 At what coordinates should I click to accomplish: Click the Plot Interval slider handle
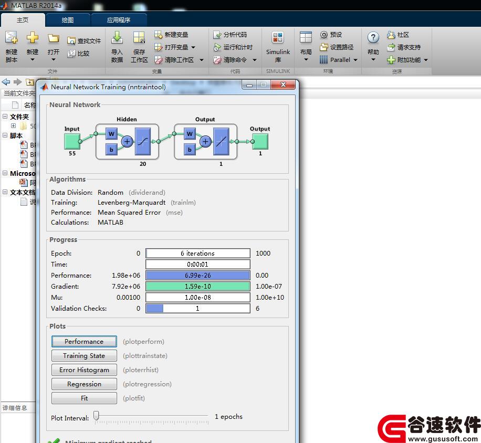(96, 416)
